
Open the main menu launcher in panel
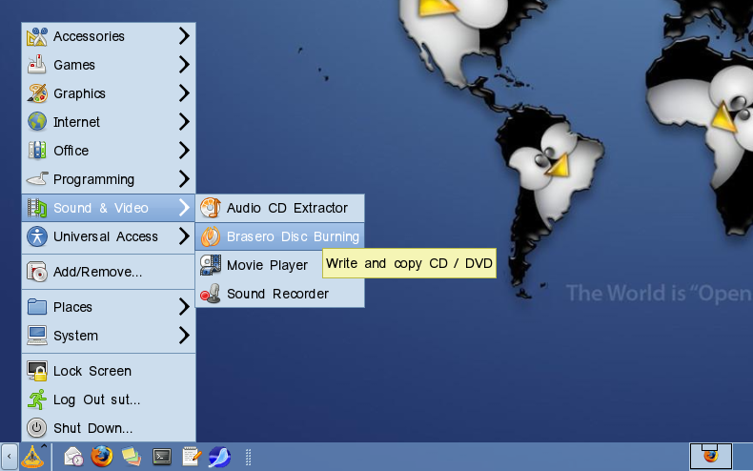click(32, 457)
